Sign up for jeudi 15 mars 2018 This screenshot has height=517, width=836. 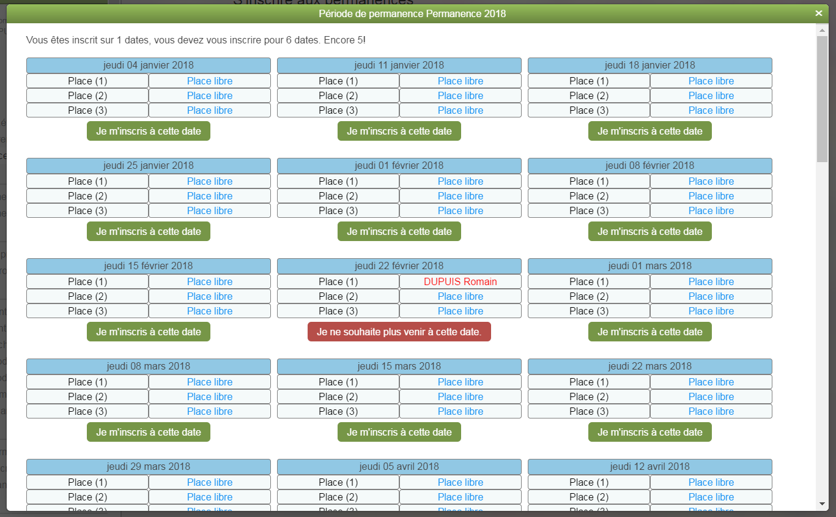399,432
